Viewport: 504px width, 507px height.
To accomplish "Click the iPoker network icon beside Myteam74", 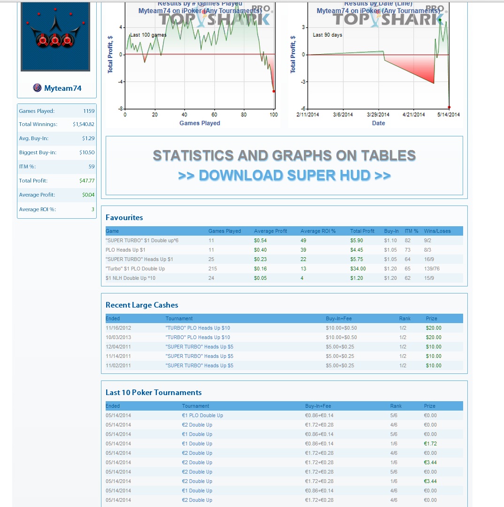I will point(37,87).
